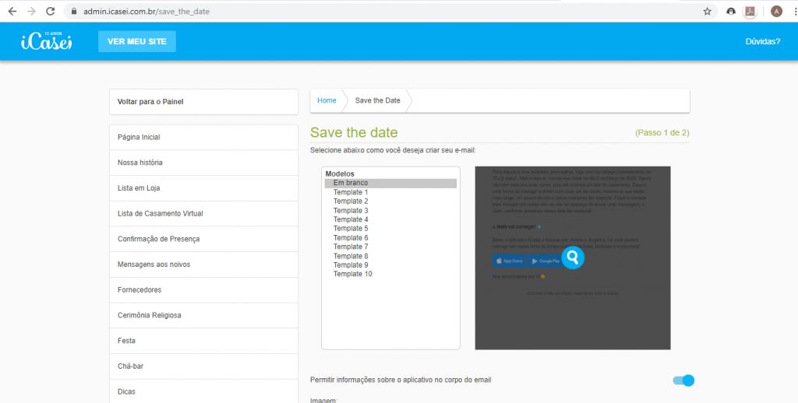
Task: Toggle app information in email body
Action: 683,380
